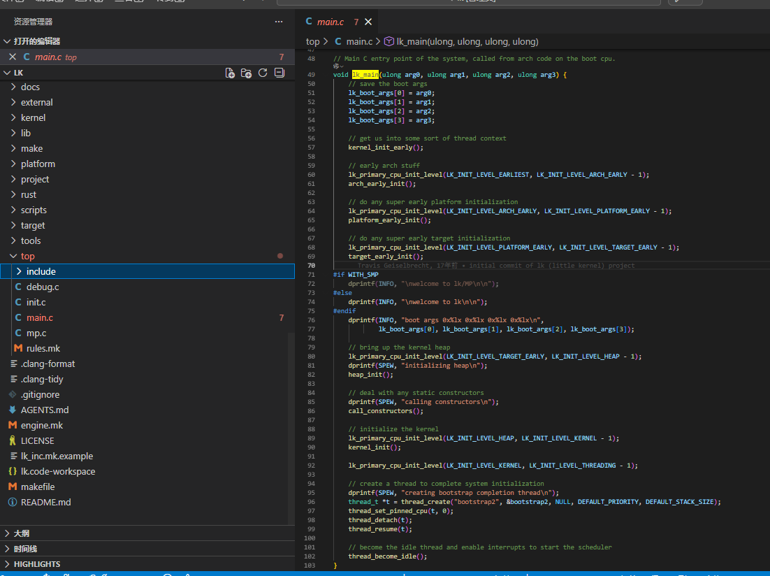Expand the 大纲 outline section
This screenshot has height=576, width=770.
coord(21,533)
